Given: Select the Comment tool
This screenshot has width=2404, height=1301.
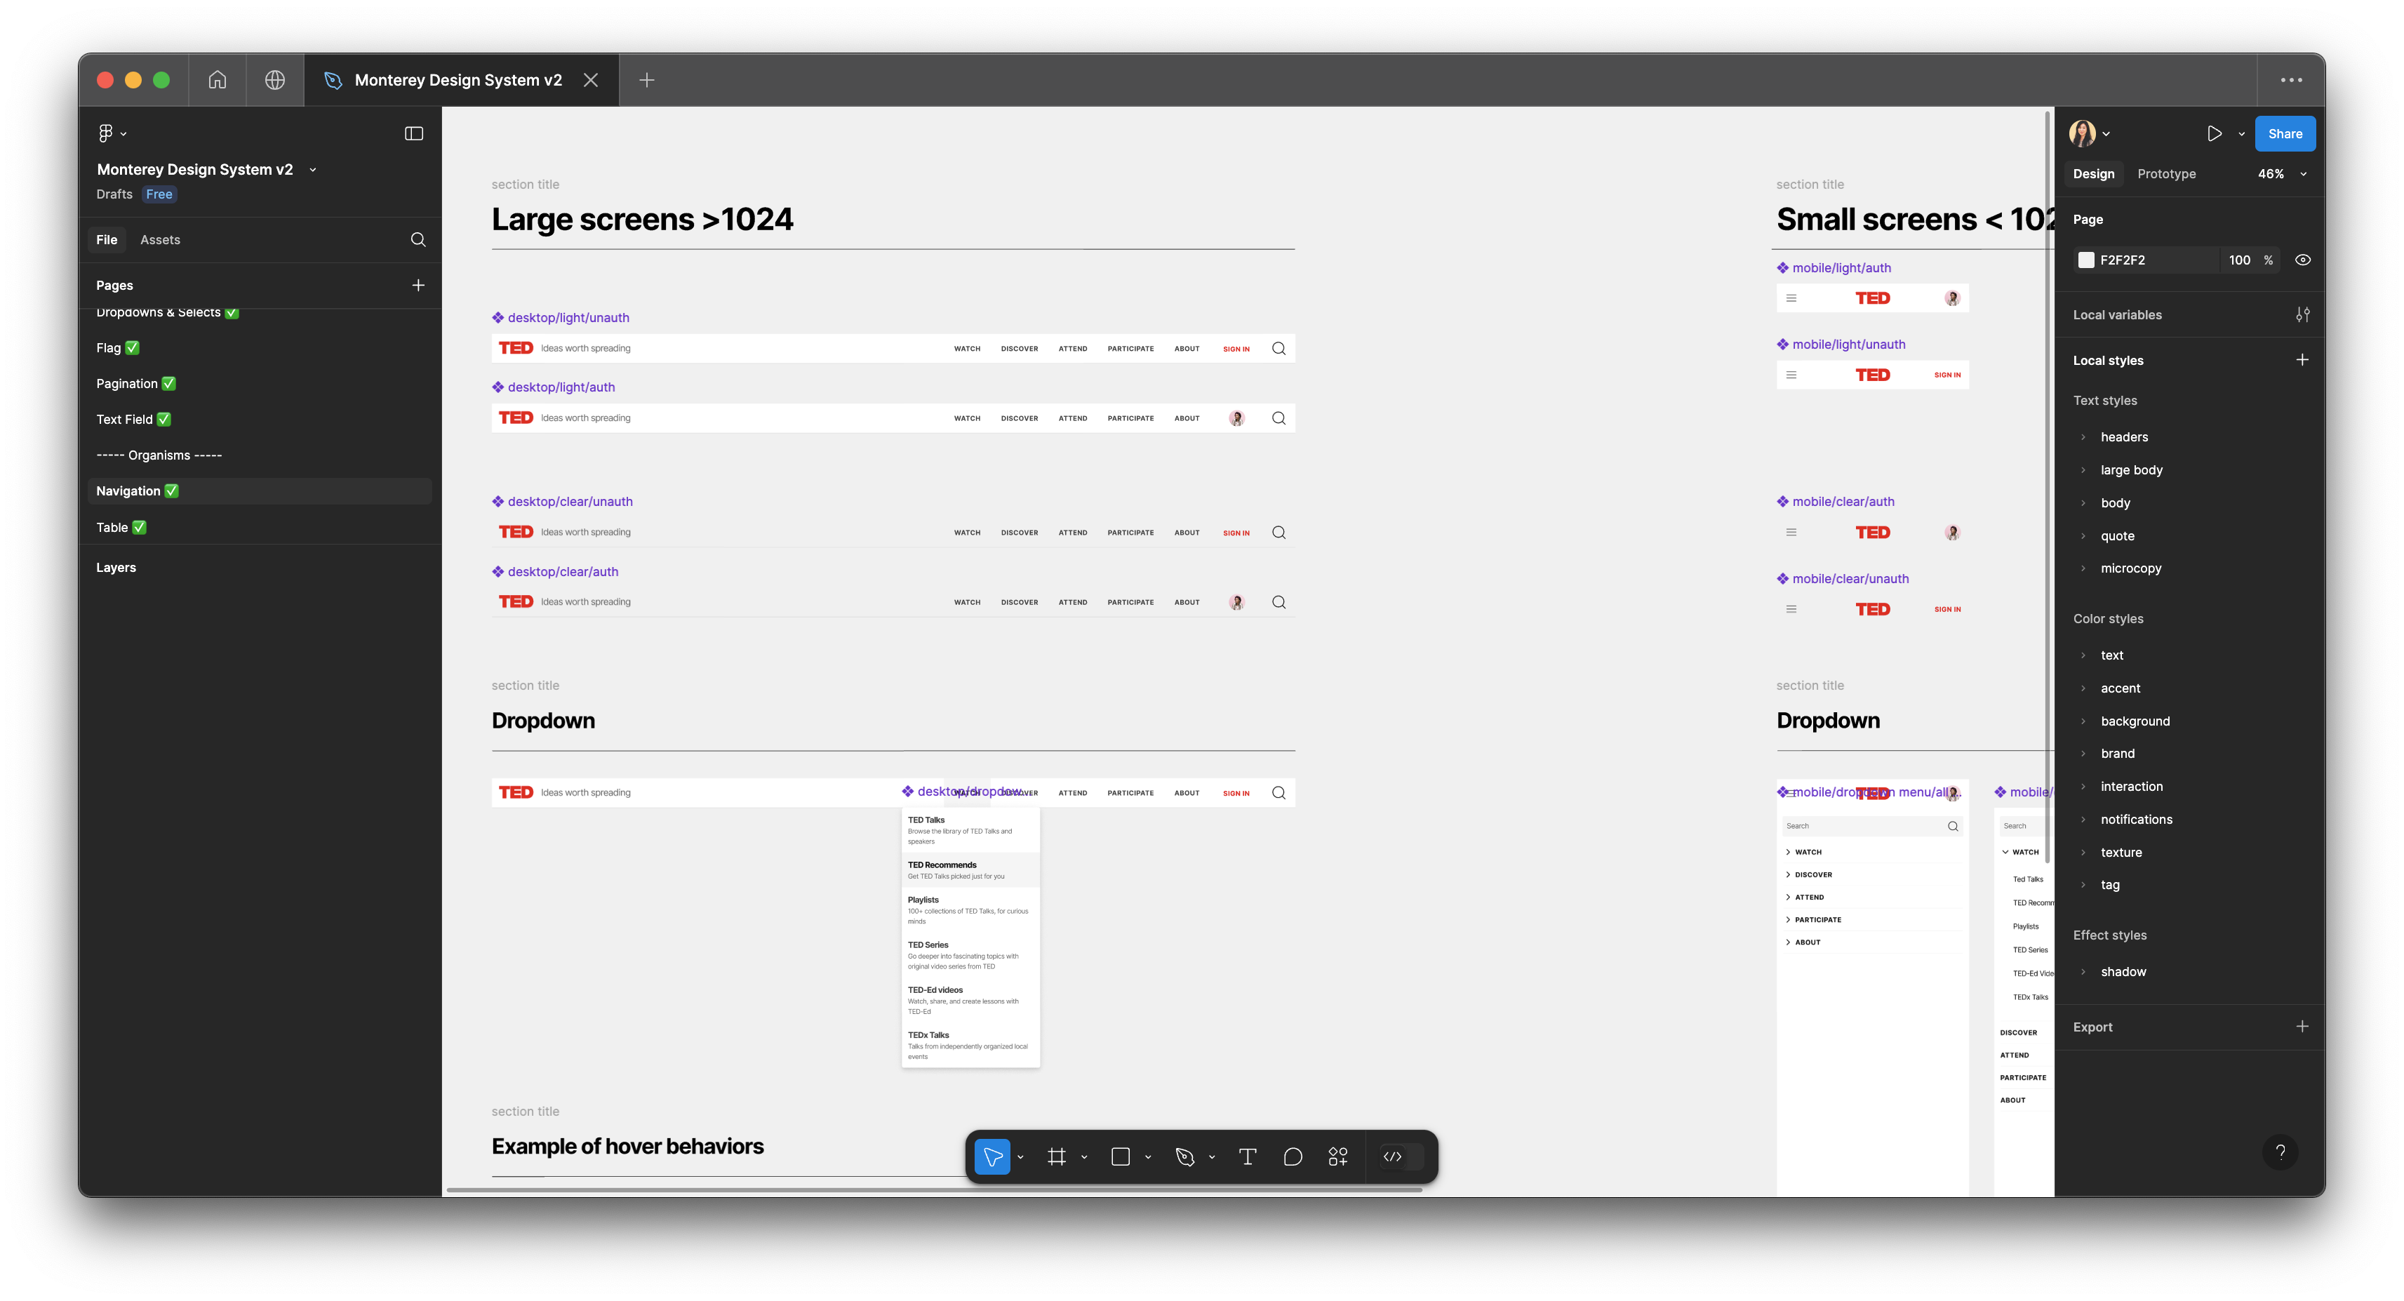Looking at the screenshot, I should 1293,1156.
